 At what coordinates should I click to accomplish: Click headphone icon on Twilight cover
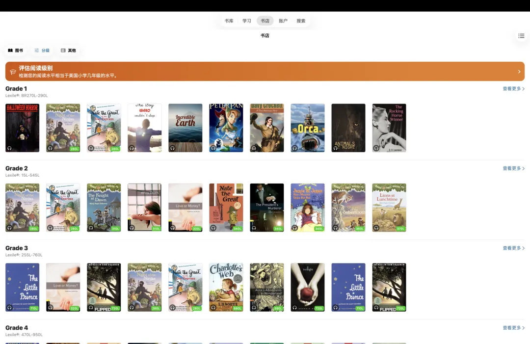coord(295,308)
